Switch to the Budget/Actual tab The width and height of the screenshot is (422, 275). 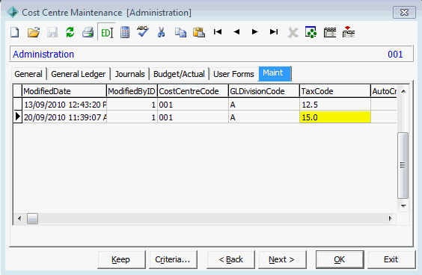179,74
